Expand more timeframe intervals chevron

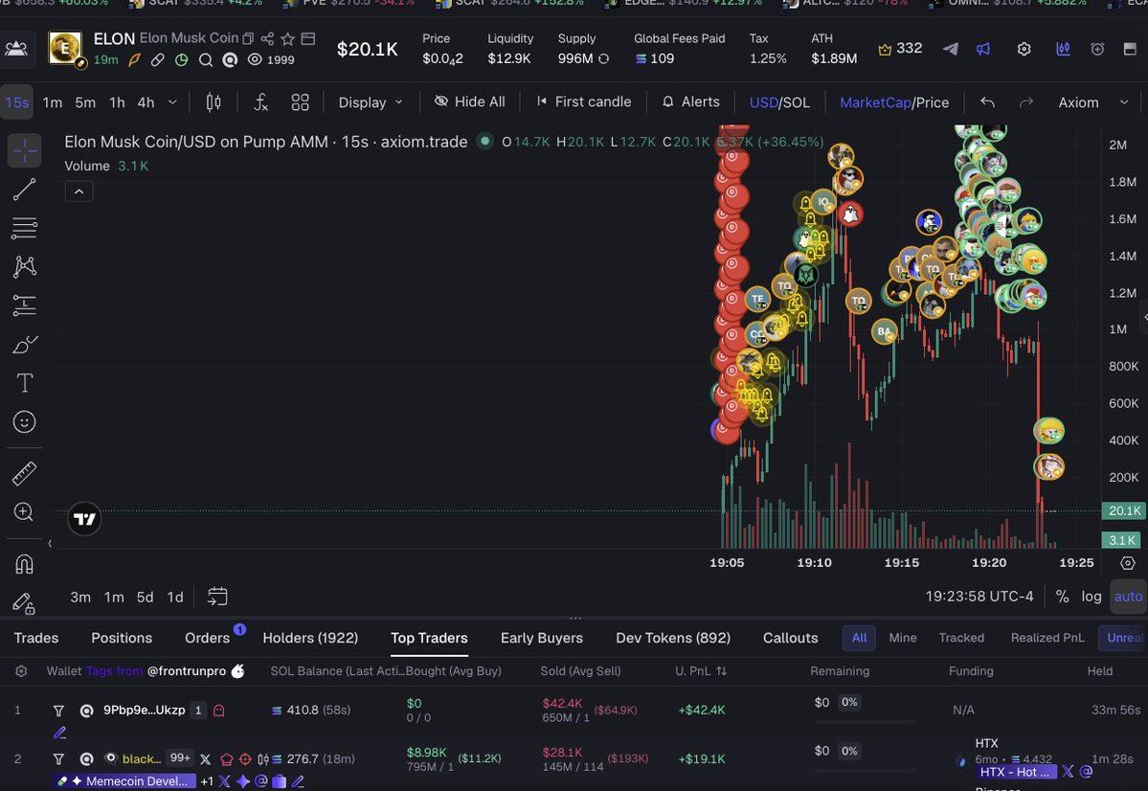tap(172, 102)
